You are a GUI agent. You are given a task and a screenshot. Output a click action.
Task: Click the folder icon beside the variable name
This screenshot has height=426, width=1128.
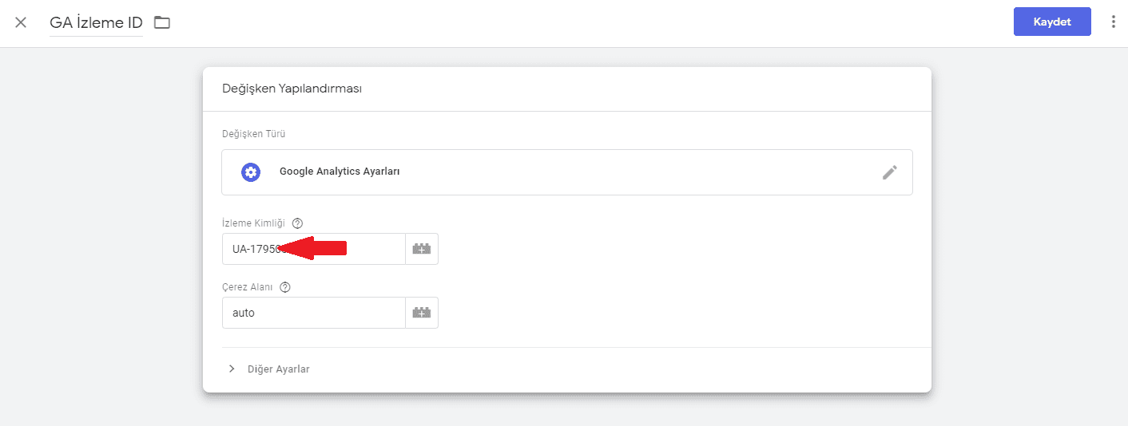(162, 22)
